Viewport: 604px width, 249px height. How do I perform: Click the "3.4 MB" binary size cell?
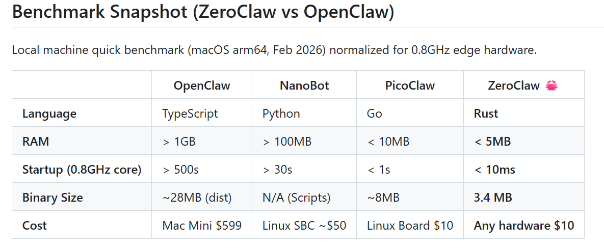pyautogui.click(x=494, y=198)
